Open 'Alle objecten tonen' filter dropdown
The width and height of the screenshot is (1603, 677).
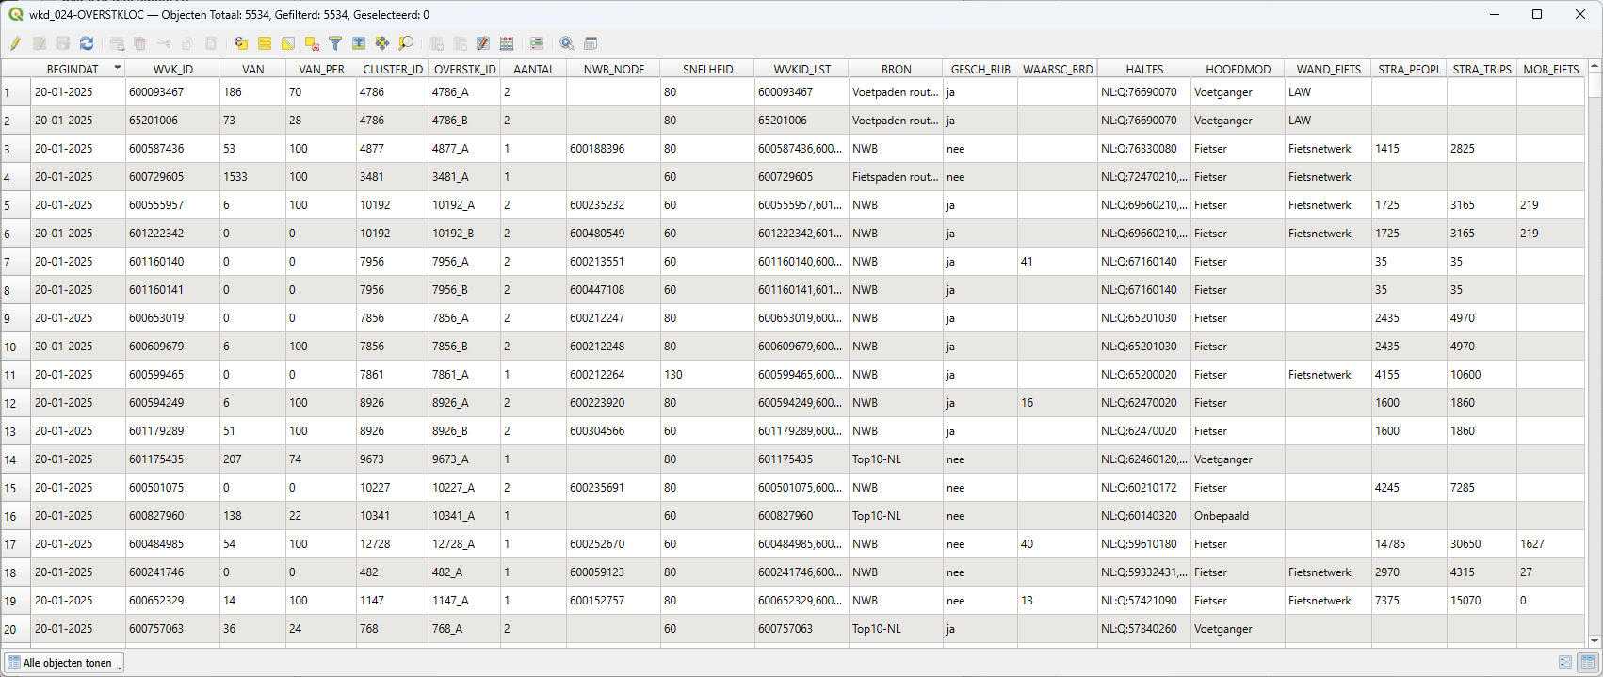click(x=64, y=663)
